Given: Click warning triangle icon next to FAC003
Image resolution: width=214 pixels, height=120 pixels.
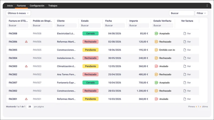Looking at the screenshot, I should (26, 66).
